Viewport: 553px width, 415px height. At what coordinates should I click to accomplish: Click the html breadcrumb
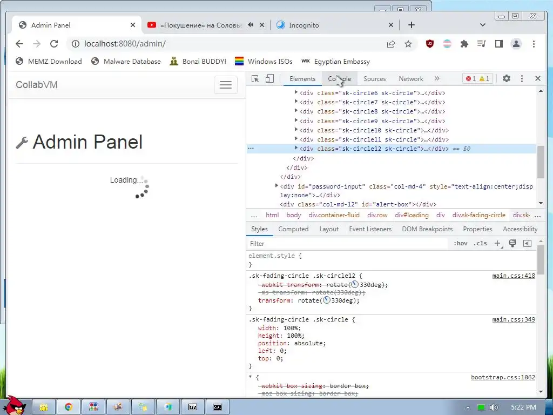[x=272, y=215]
